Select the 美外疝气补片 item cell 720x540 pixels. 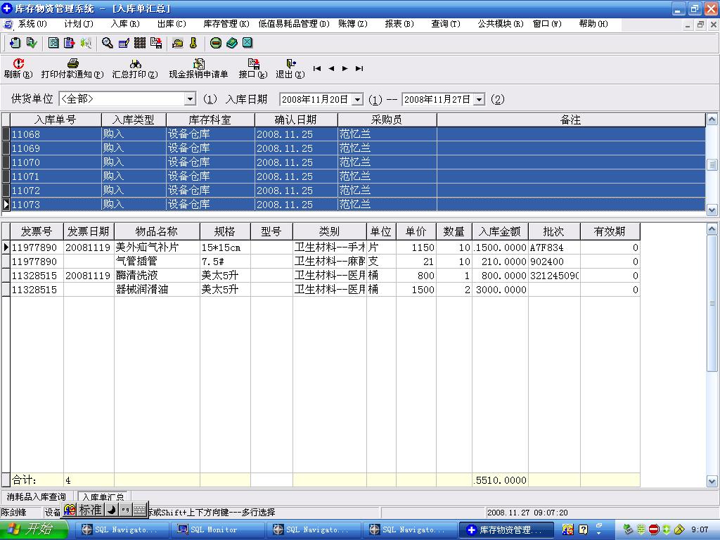pyautogui.click(x=157, y=247)
